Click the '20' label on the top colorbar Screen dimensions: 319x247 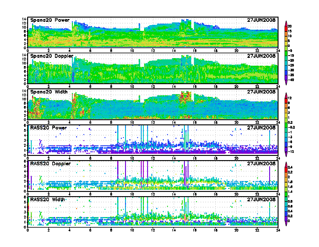290,26
